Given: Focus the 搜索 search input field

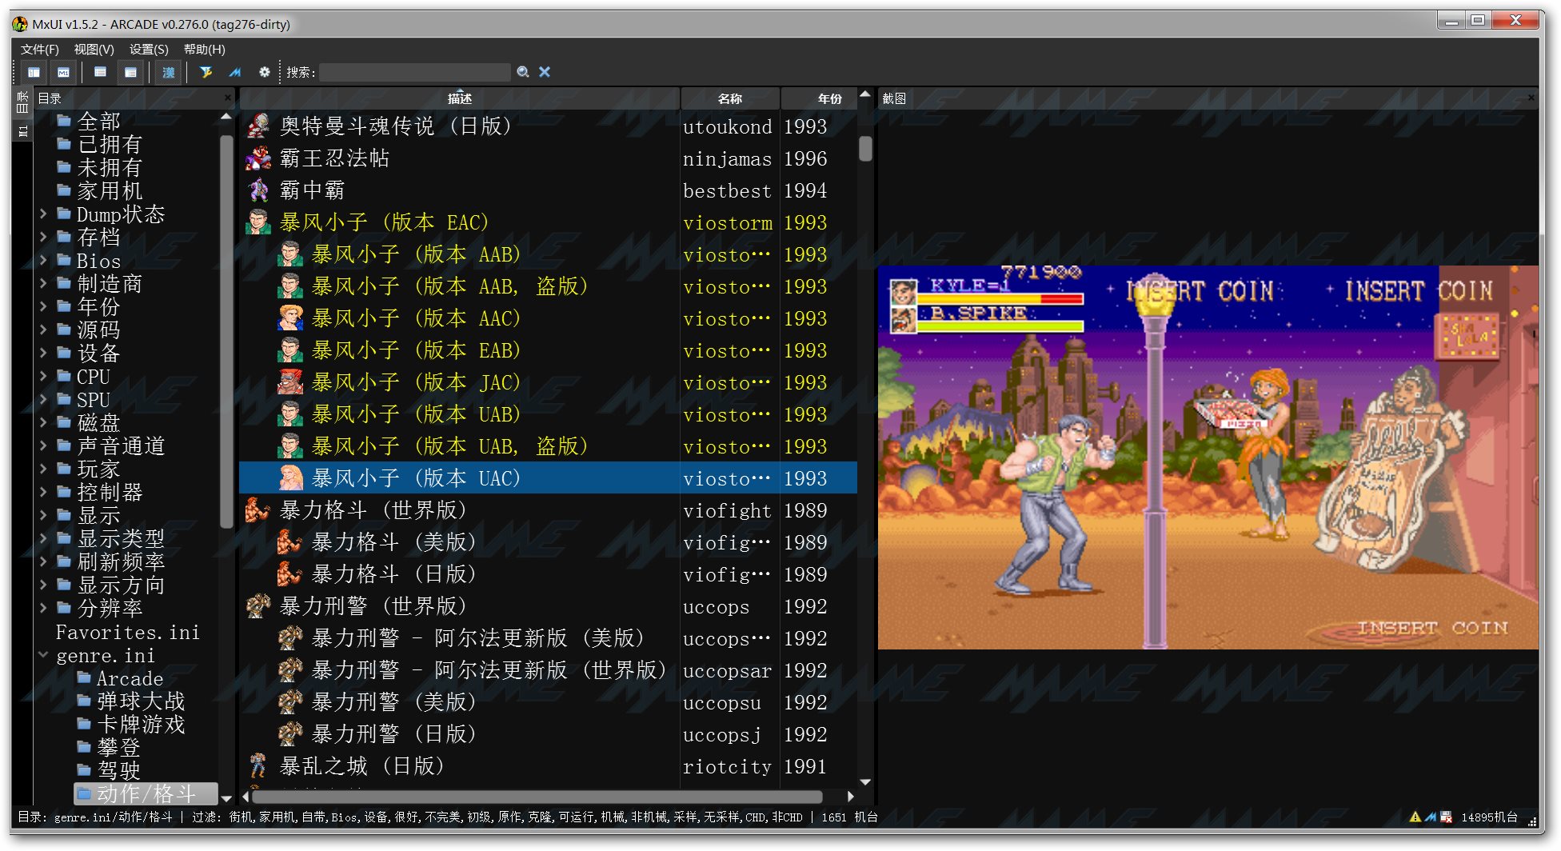Looking at the screenshot, I should click(414, 72).
